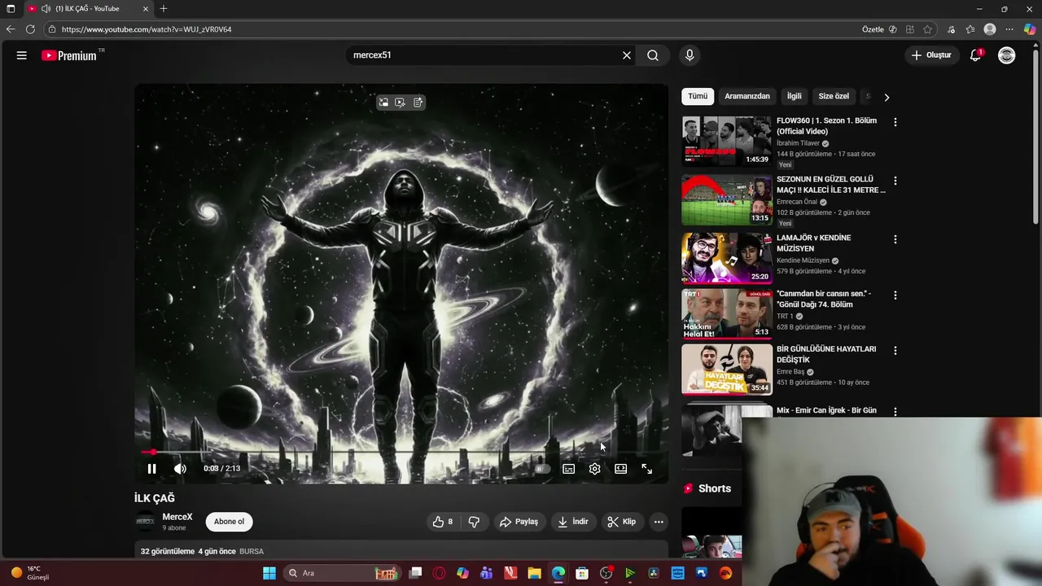Open LAMAJÖR v KENDİNE MÜZİSYEN title
1042x586 pixels.
(813, 243)
